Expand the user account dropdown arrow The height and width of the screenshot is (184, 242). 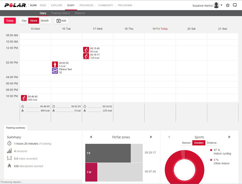click(x=222, y=5)
